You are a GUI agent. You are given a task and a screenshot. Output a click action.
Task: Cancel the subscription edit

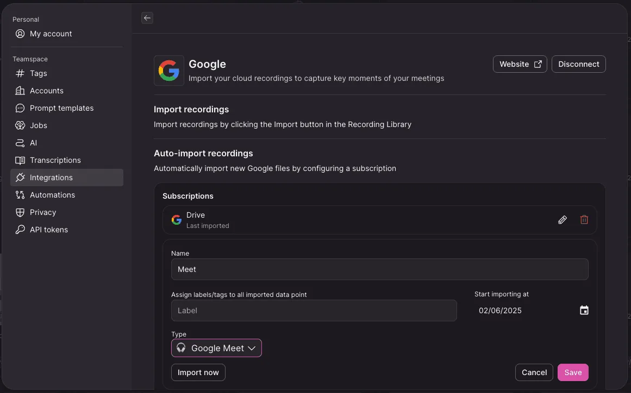[x=534, y=372]
